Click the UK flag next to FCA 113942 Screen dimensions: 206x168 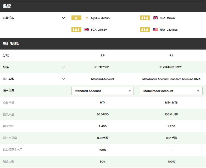(155, 18)
